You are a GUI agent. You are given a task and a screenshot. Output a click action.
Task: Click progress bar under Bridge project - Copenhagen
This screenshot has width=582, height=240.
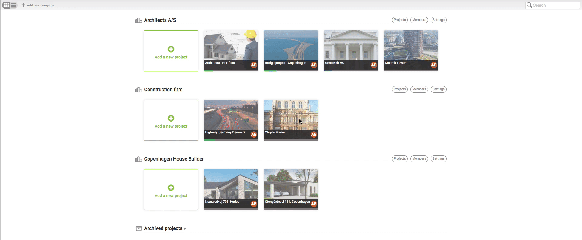point(291,71)
